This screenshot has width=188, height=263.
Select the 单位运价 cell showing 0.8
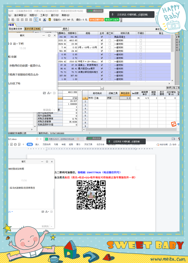pos(125,98)
